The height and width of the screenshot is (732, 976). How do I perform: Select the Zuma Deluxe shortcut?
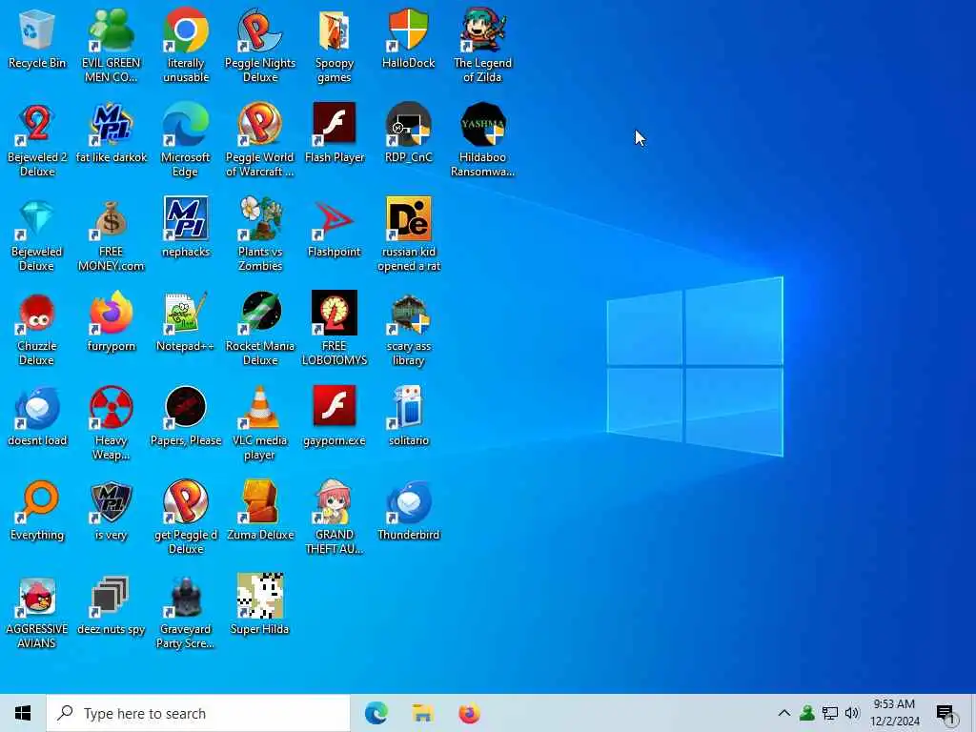(260, 510)
